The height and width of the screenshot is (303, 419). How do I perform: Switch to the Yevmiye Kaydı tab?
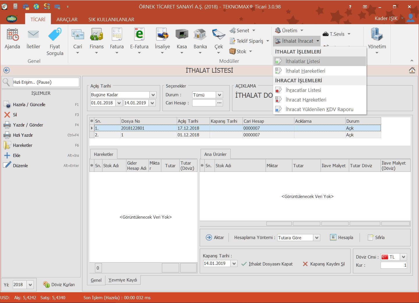point(123,280)
